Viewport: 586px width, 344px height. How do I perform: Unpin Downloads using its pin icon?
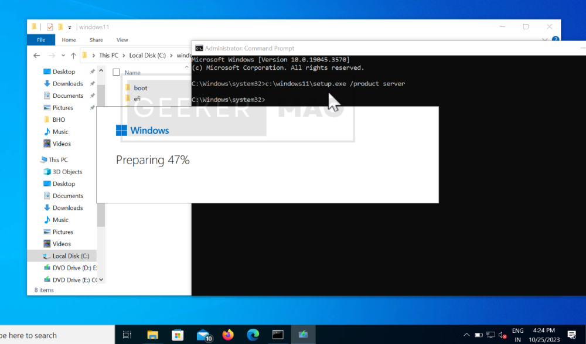coord(93,83)
